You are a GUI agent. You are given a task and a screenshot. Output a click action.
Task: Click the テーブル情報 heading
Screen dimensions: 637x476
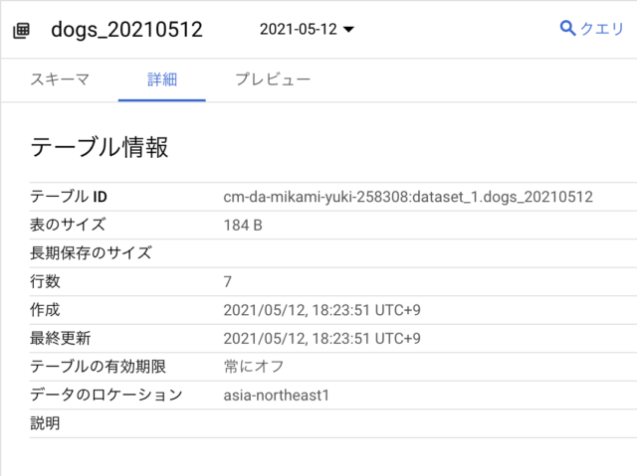point(100,146)
